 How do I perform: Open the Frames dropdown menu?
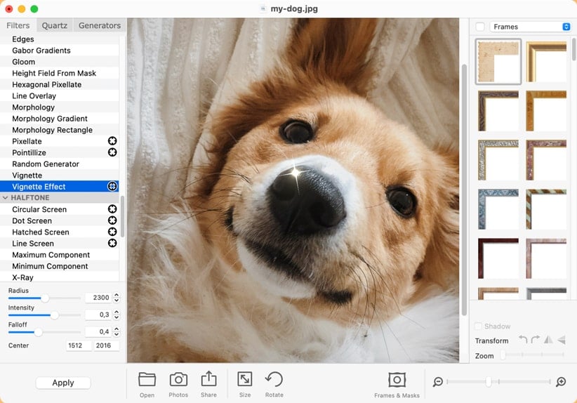pyautogui.click(x=531, y=27)
